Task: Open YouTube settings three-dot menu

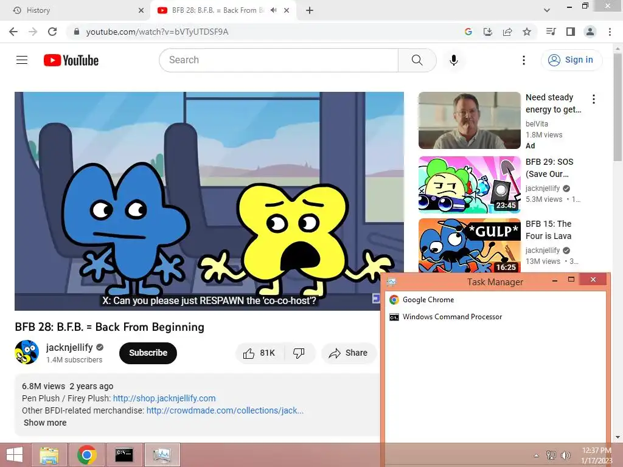Action: click(x=524, y=60)
